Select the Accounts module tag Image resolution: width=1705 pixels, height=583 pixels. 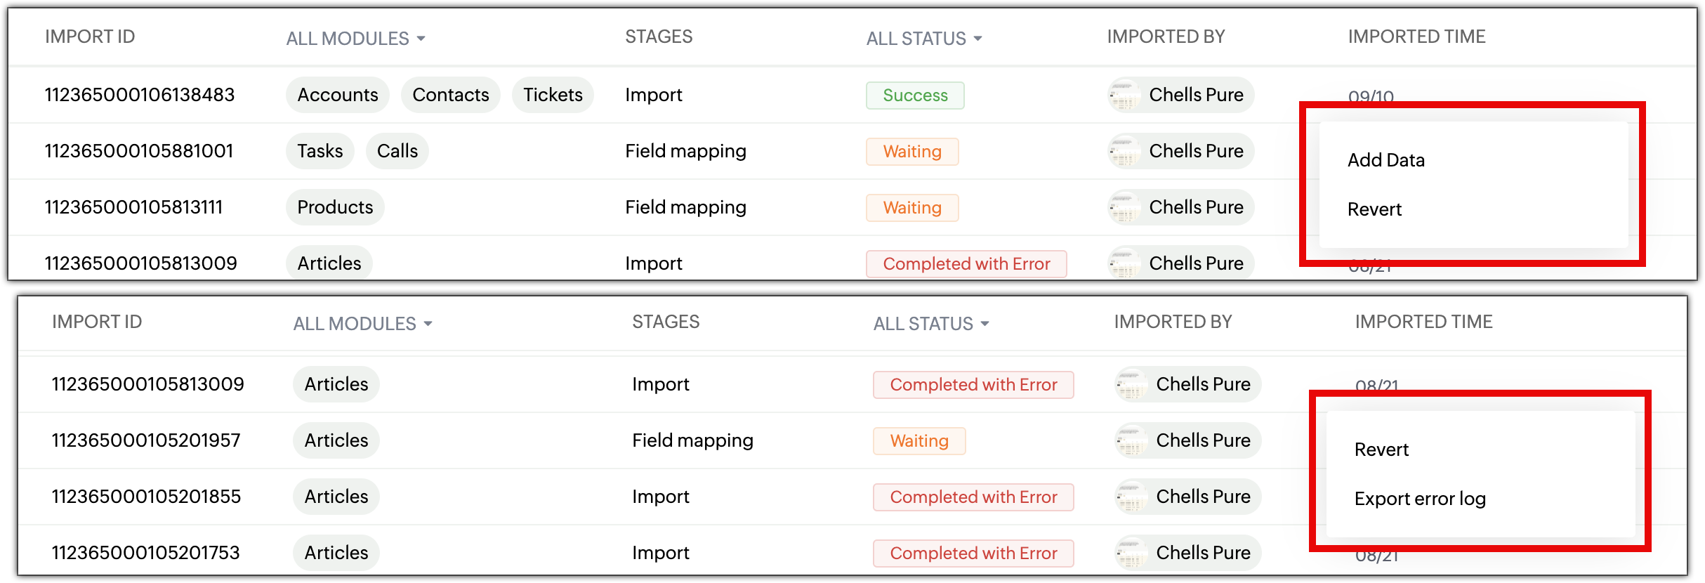tap(337, 94)
